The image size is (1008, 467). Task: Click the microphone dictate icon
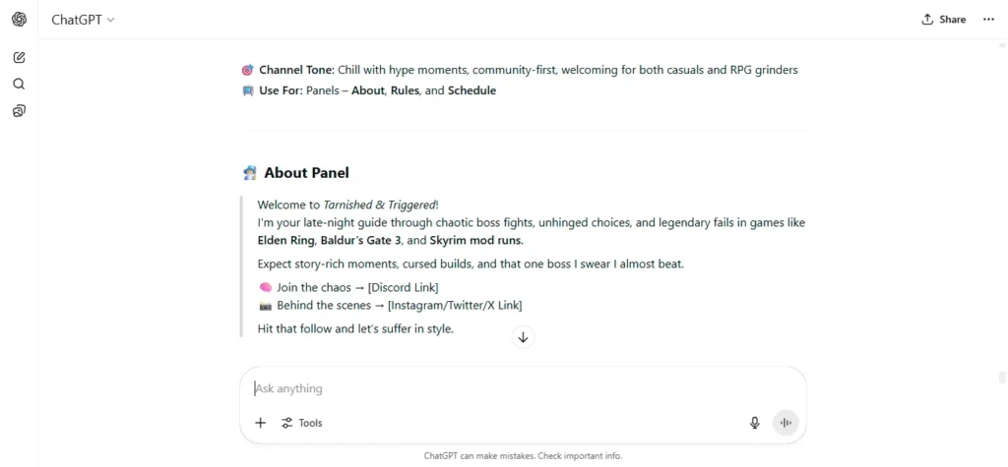pyautogui.click(x=755, y=423)
